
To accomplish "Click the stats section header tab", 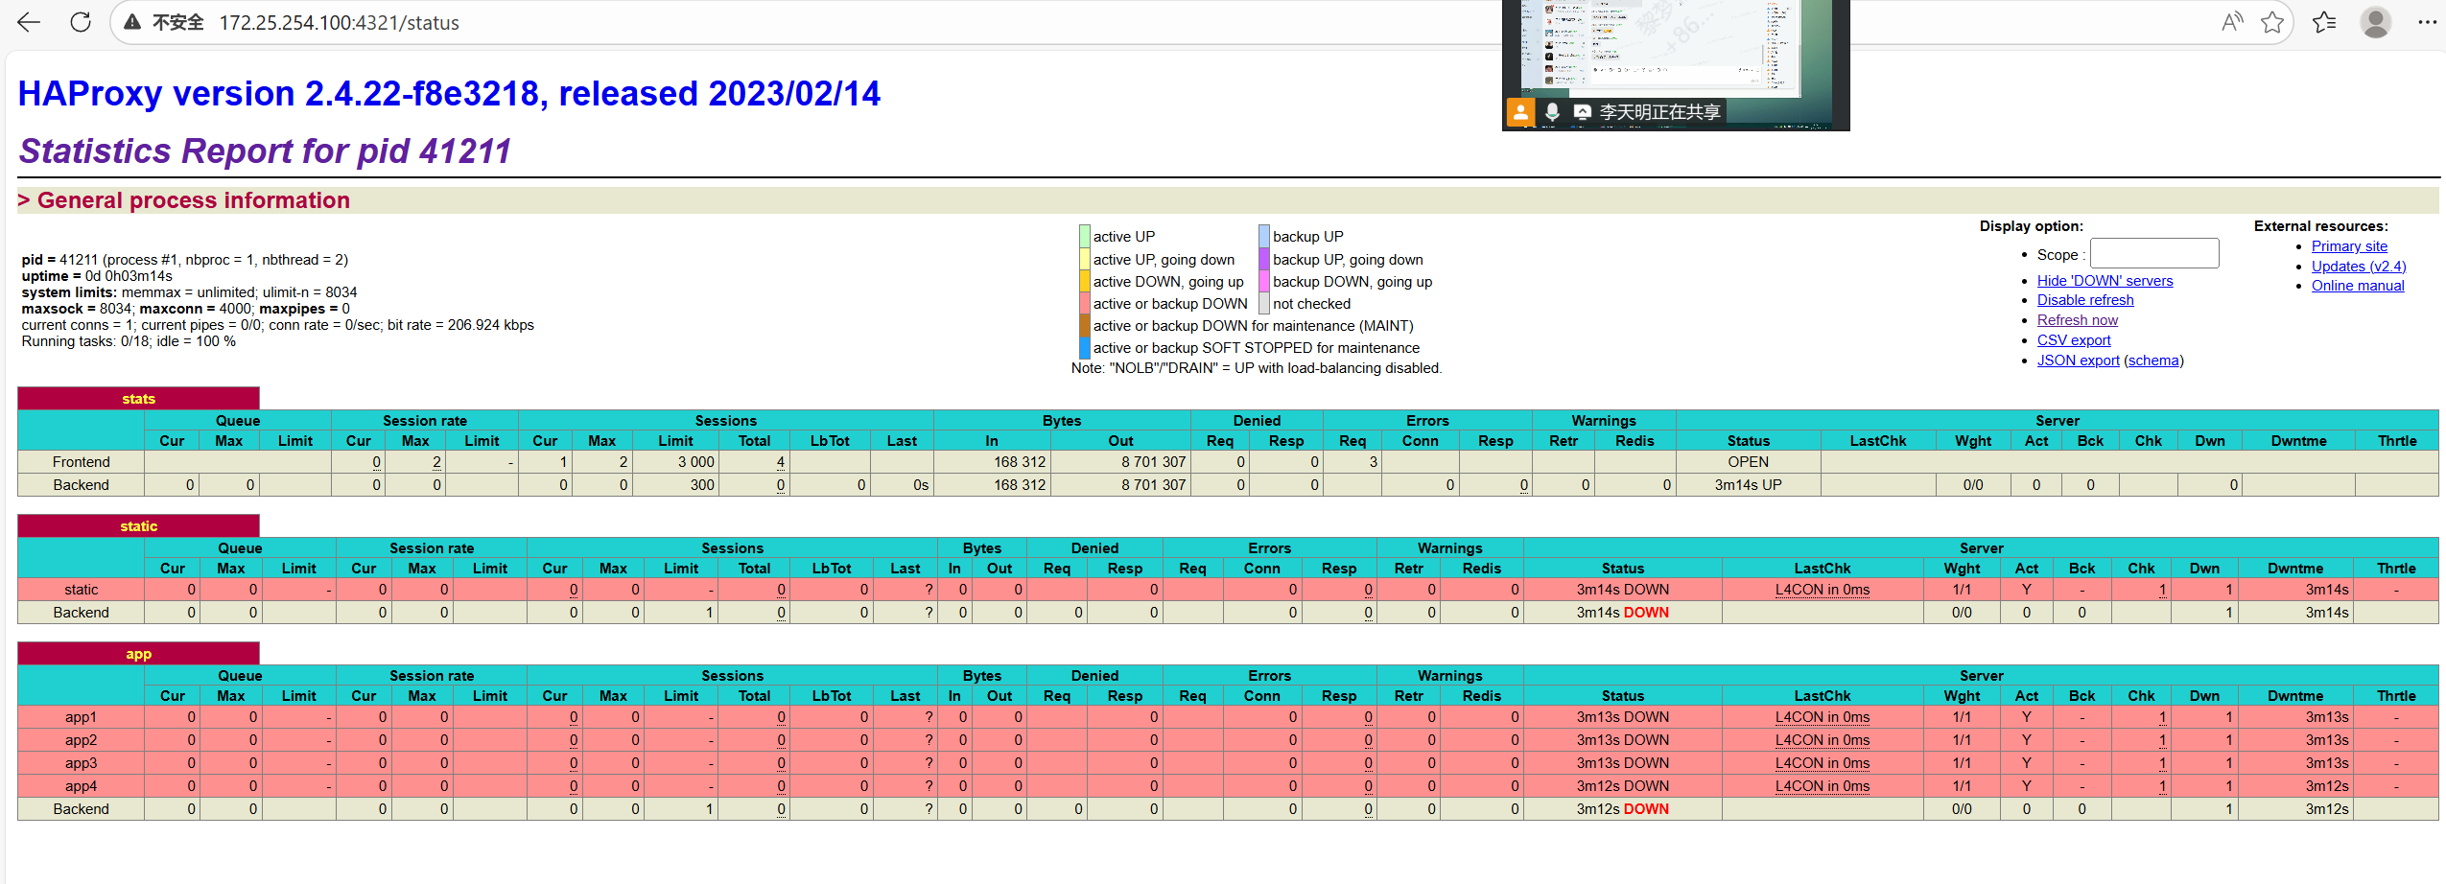I will [138, 398].
